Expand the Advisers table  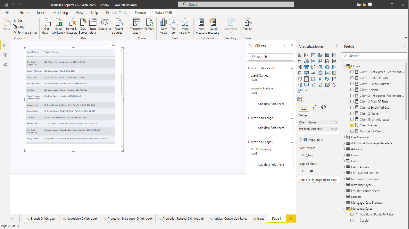pos(344,149)
